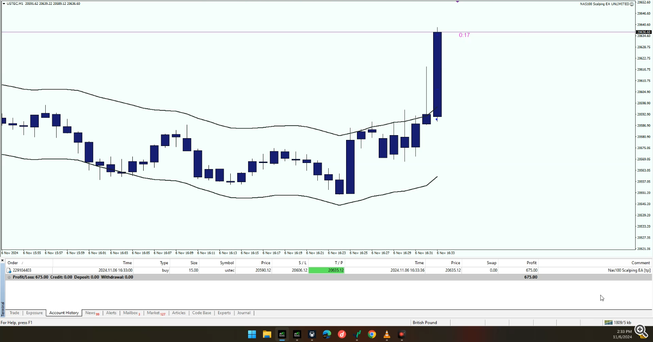Switch to the Exposure tab

pos(34,313)
